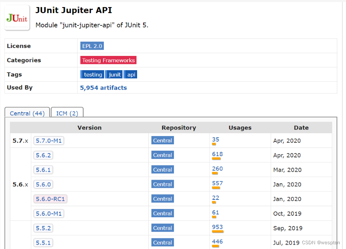
Task: Click the JUnit logo image
Action: pos(17,18)
